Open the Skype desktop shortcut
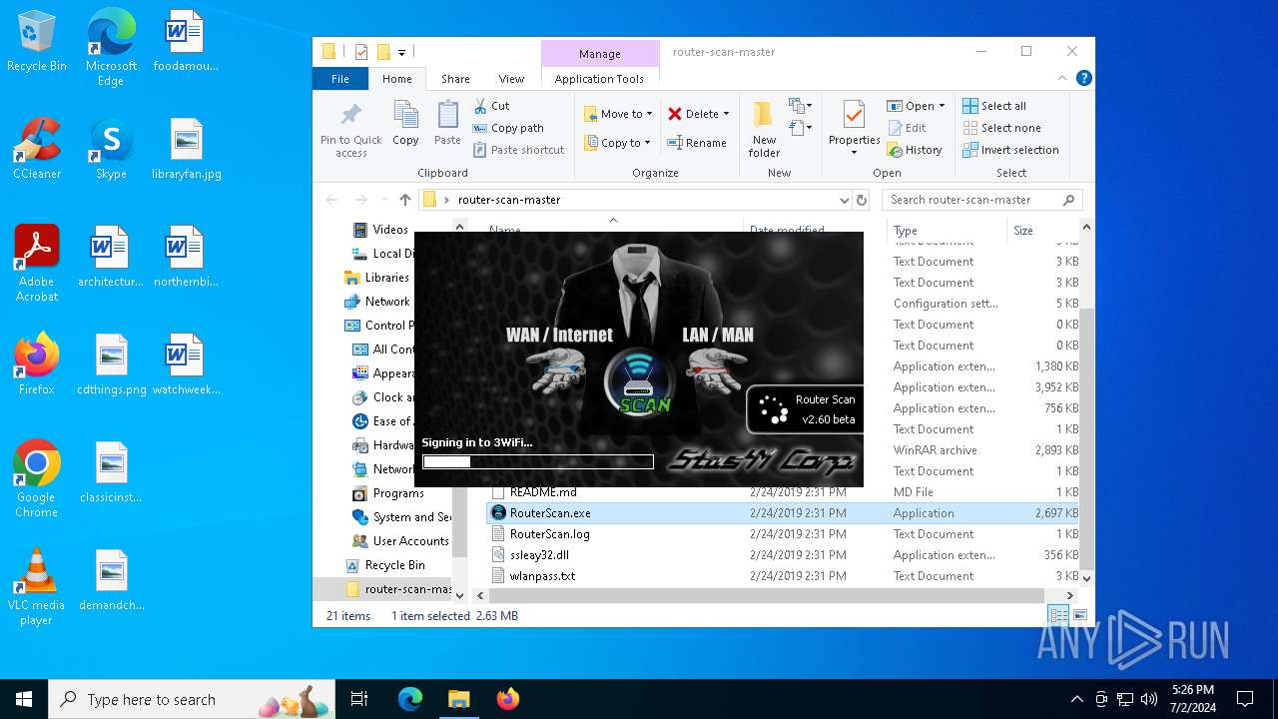 [111, 150]
